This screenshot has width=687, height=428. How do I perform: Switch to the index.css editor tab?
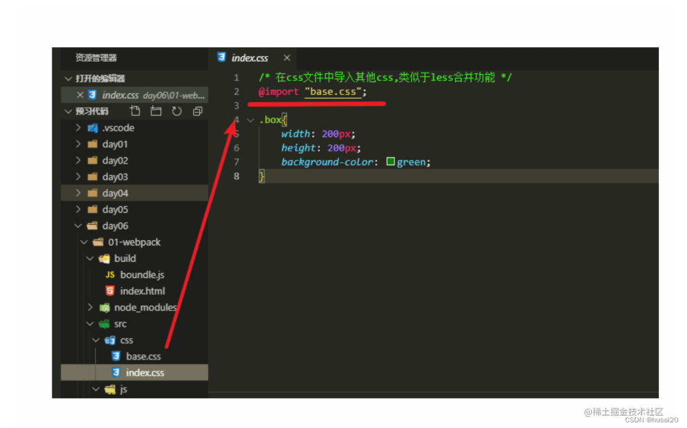point(249,58)
